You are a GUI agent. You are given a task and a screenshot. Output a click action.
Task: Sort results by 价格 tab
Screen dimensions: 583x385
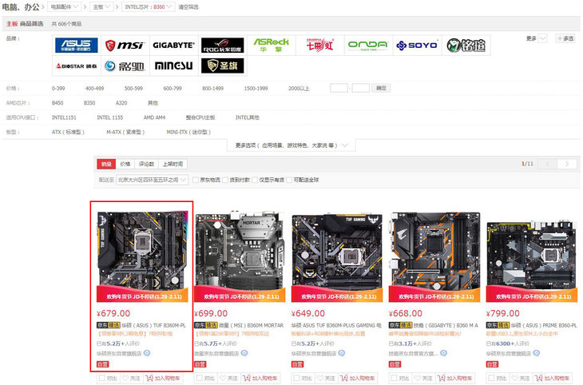[x=125, y=164]
